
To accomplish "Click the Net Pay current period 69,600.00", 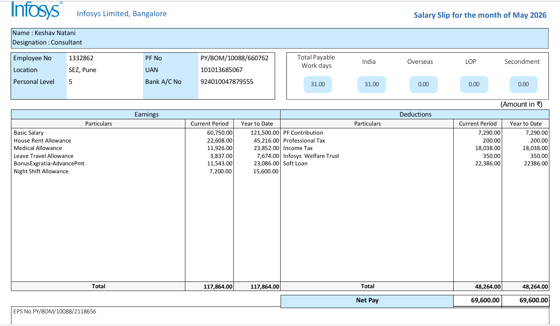I will (485, 300).
